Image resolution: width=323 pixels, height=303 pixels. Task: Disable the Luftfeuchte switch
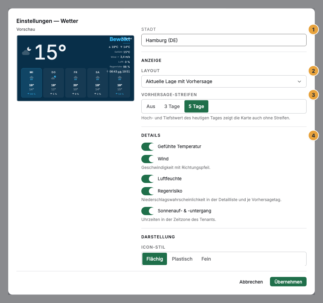[x=147, y=179]
